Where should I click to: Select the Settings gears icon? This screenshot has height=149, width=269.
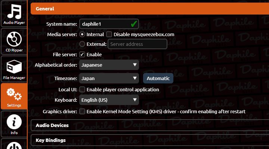pos(14,95)
